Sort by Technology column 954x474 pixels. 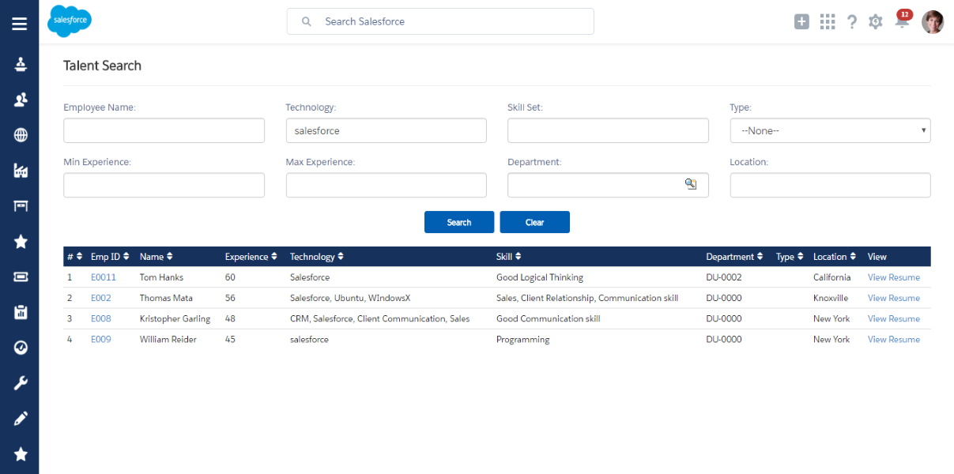tap(317, 257)
